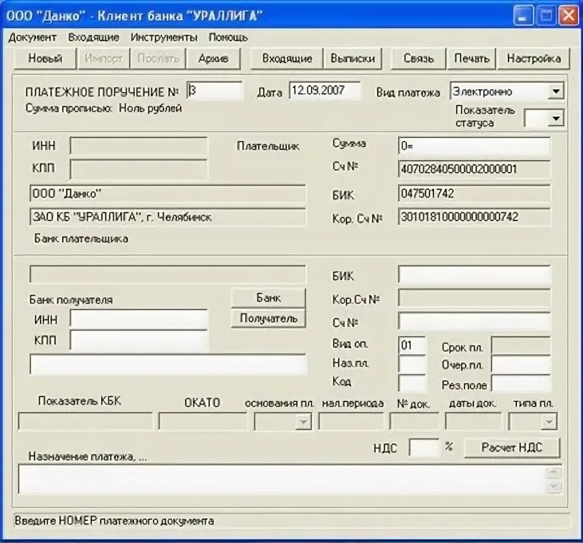This screenshot has width=583, height=543.
Task: Click the НДС percent field
Action: (x=424, y=447)
